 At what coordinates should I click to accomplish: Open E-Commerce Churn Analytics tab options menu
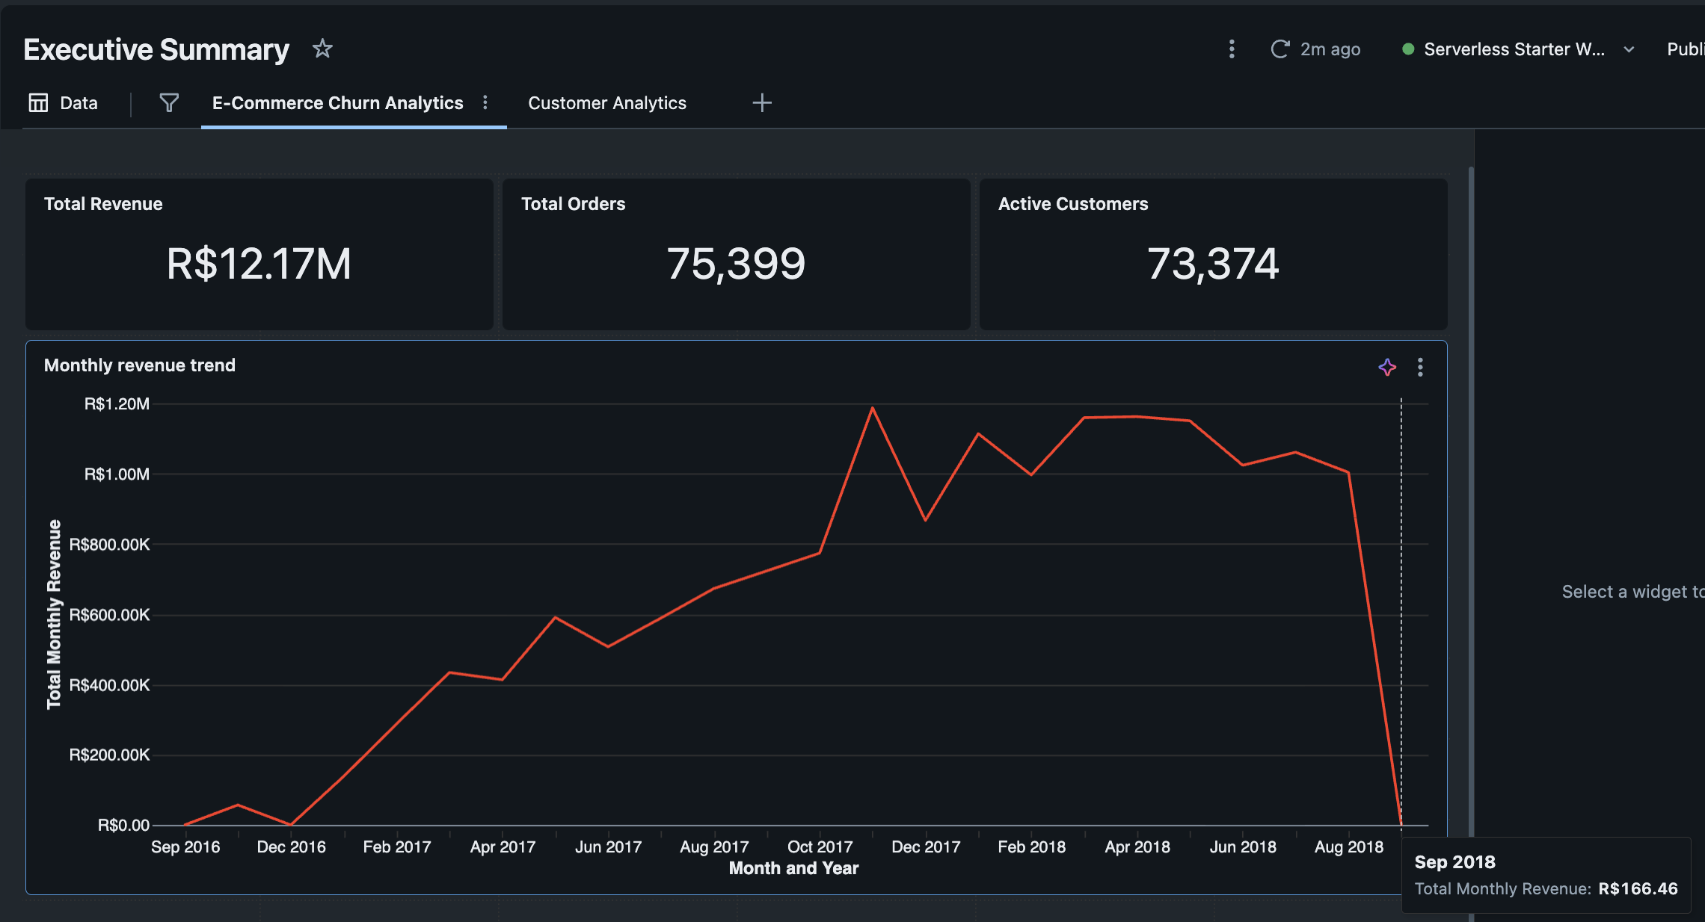point(485,103)
